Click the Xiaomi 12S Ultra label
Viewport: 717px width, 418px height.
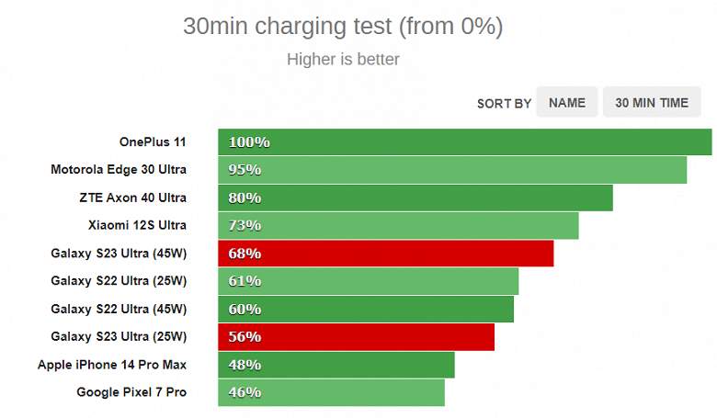pos(137,225)
